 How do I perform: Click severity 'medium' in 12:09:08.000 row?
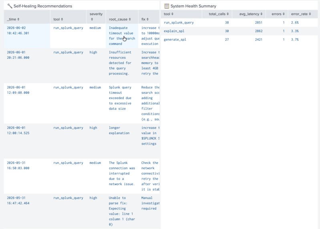pyautogui.click(x=95, y=87)
